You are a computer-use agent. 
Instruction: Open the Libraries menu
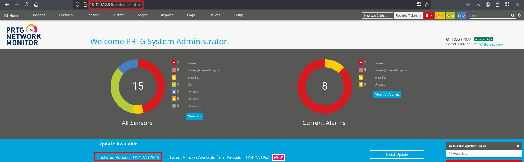coord(66,15)
